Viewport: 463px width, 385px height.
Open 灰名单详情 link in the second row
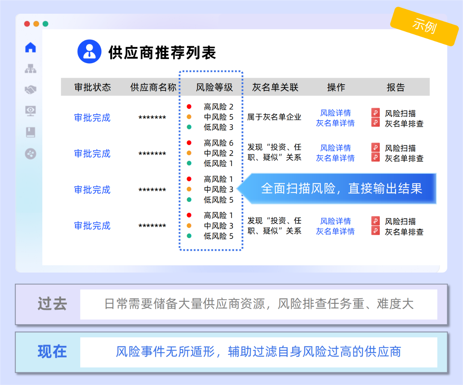point(335,158)
